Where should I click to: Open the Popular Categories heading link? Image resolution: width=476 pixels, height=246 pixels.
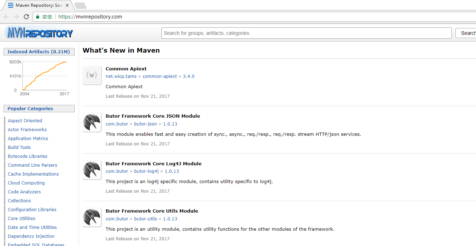coord(39,109)
